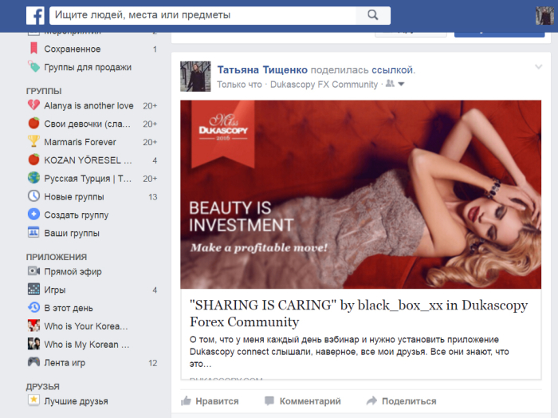The image size is (558, 418).
Task: Open Новые группы in sidebar
Action: point(74,197)
